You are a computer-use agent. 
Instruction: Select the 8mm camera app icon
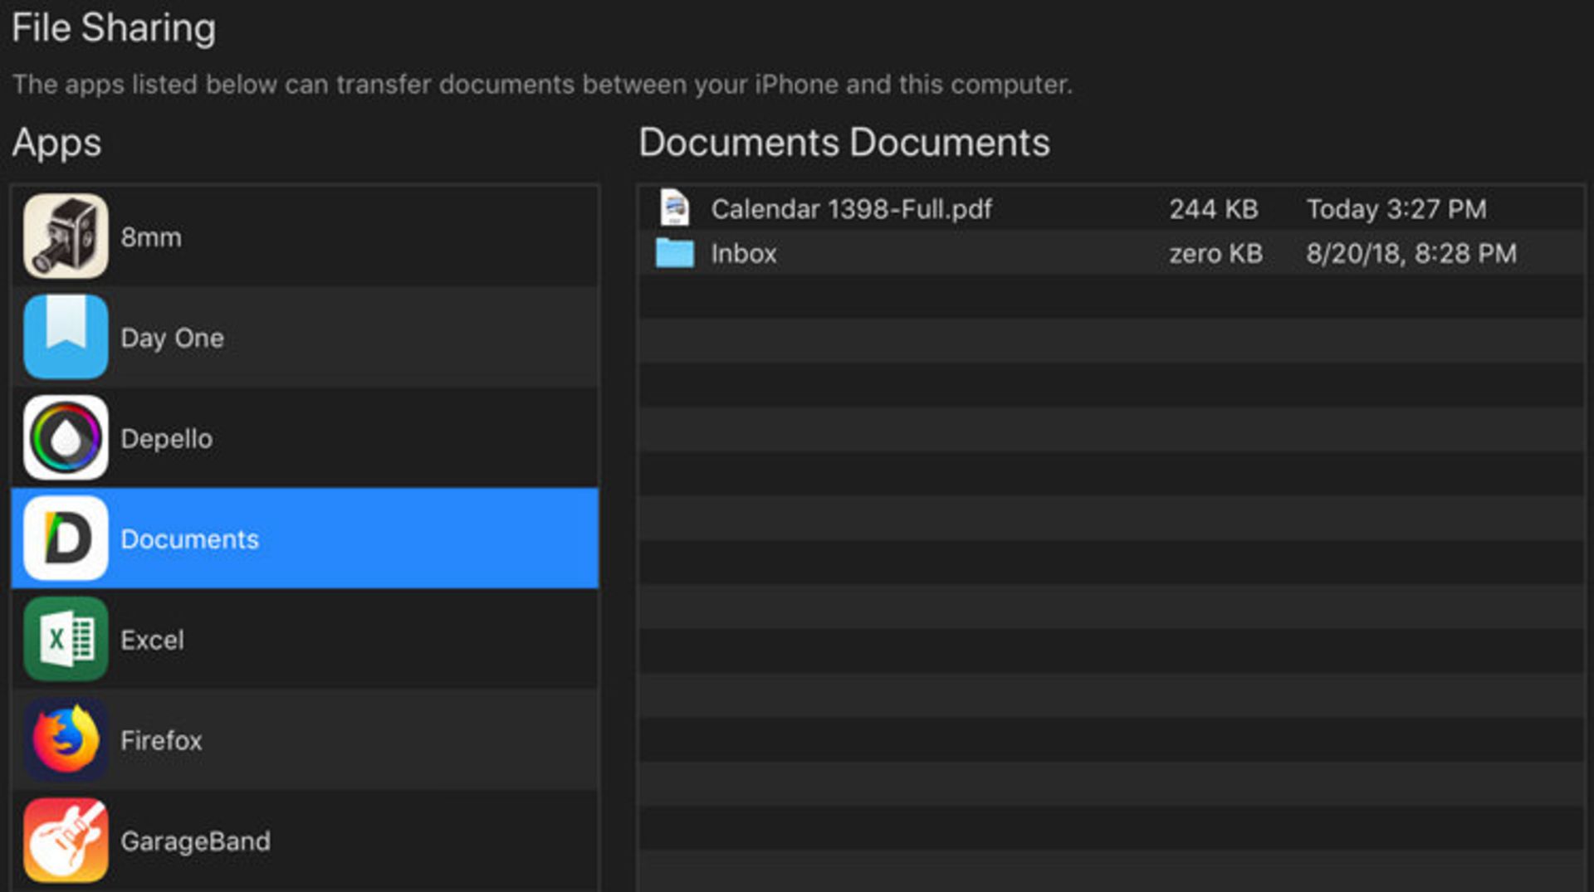pos(65,236)
